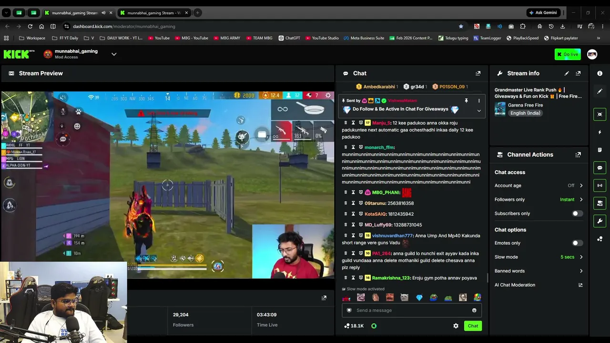Screen dimensions: 610x343
Task: Click the Send a message input field
Action: (x=412, y=310)
